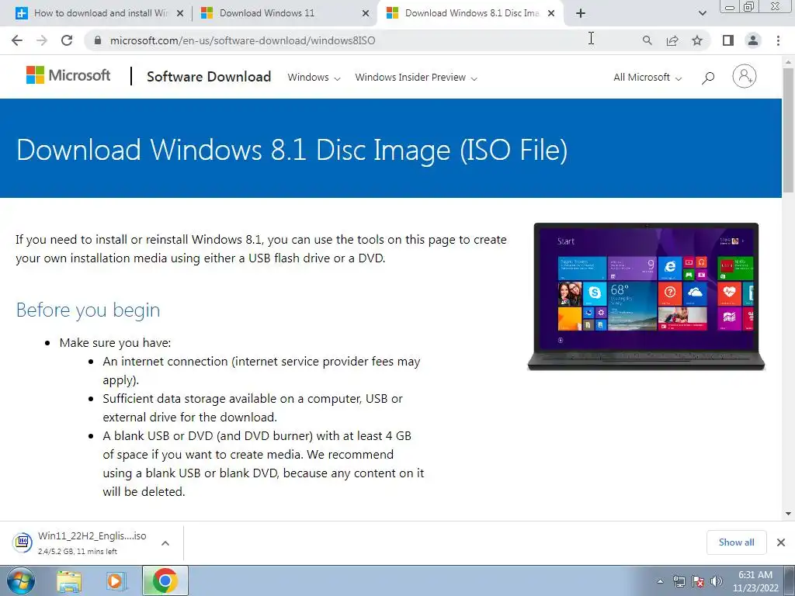The width and height of the screenshot is (795, 596).
Task: Open the taskbar clock 6:31 AM
Action: click(x=755, y=581)
